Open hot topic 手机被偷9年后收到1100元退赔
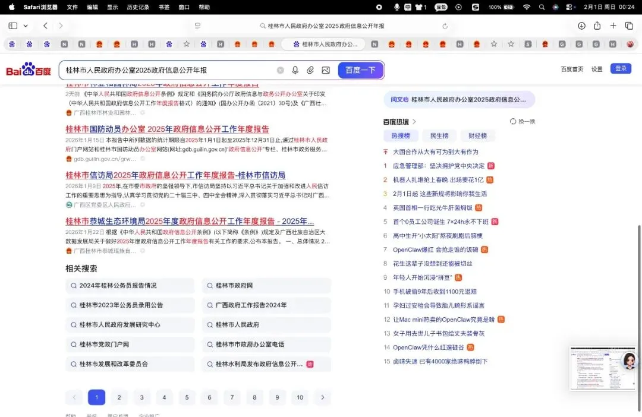This screenshot has width=642, height=417. [435, 292]
